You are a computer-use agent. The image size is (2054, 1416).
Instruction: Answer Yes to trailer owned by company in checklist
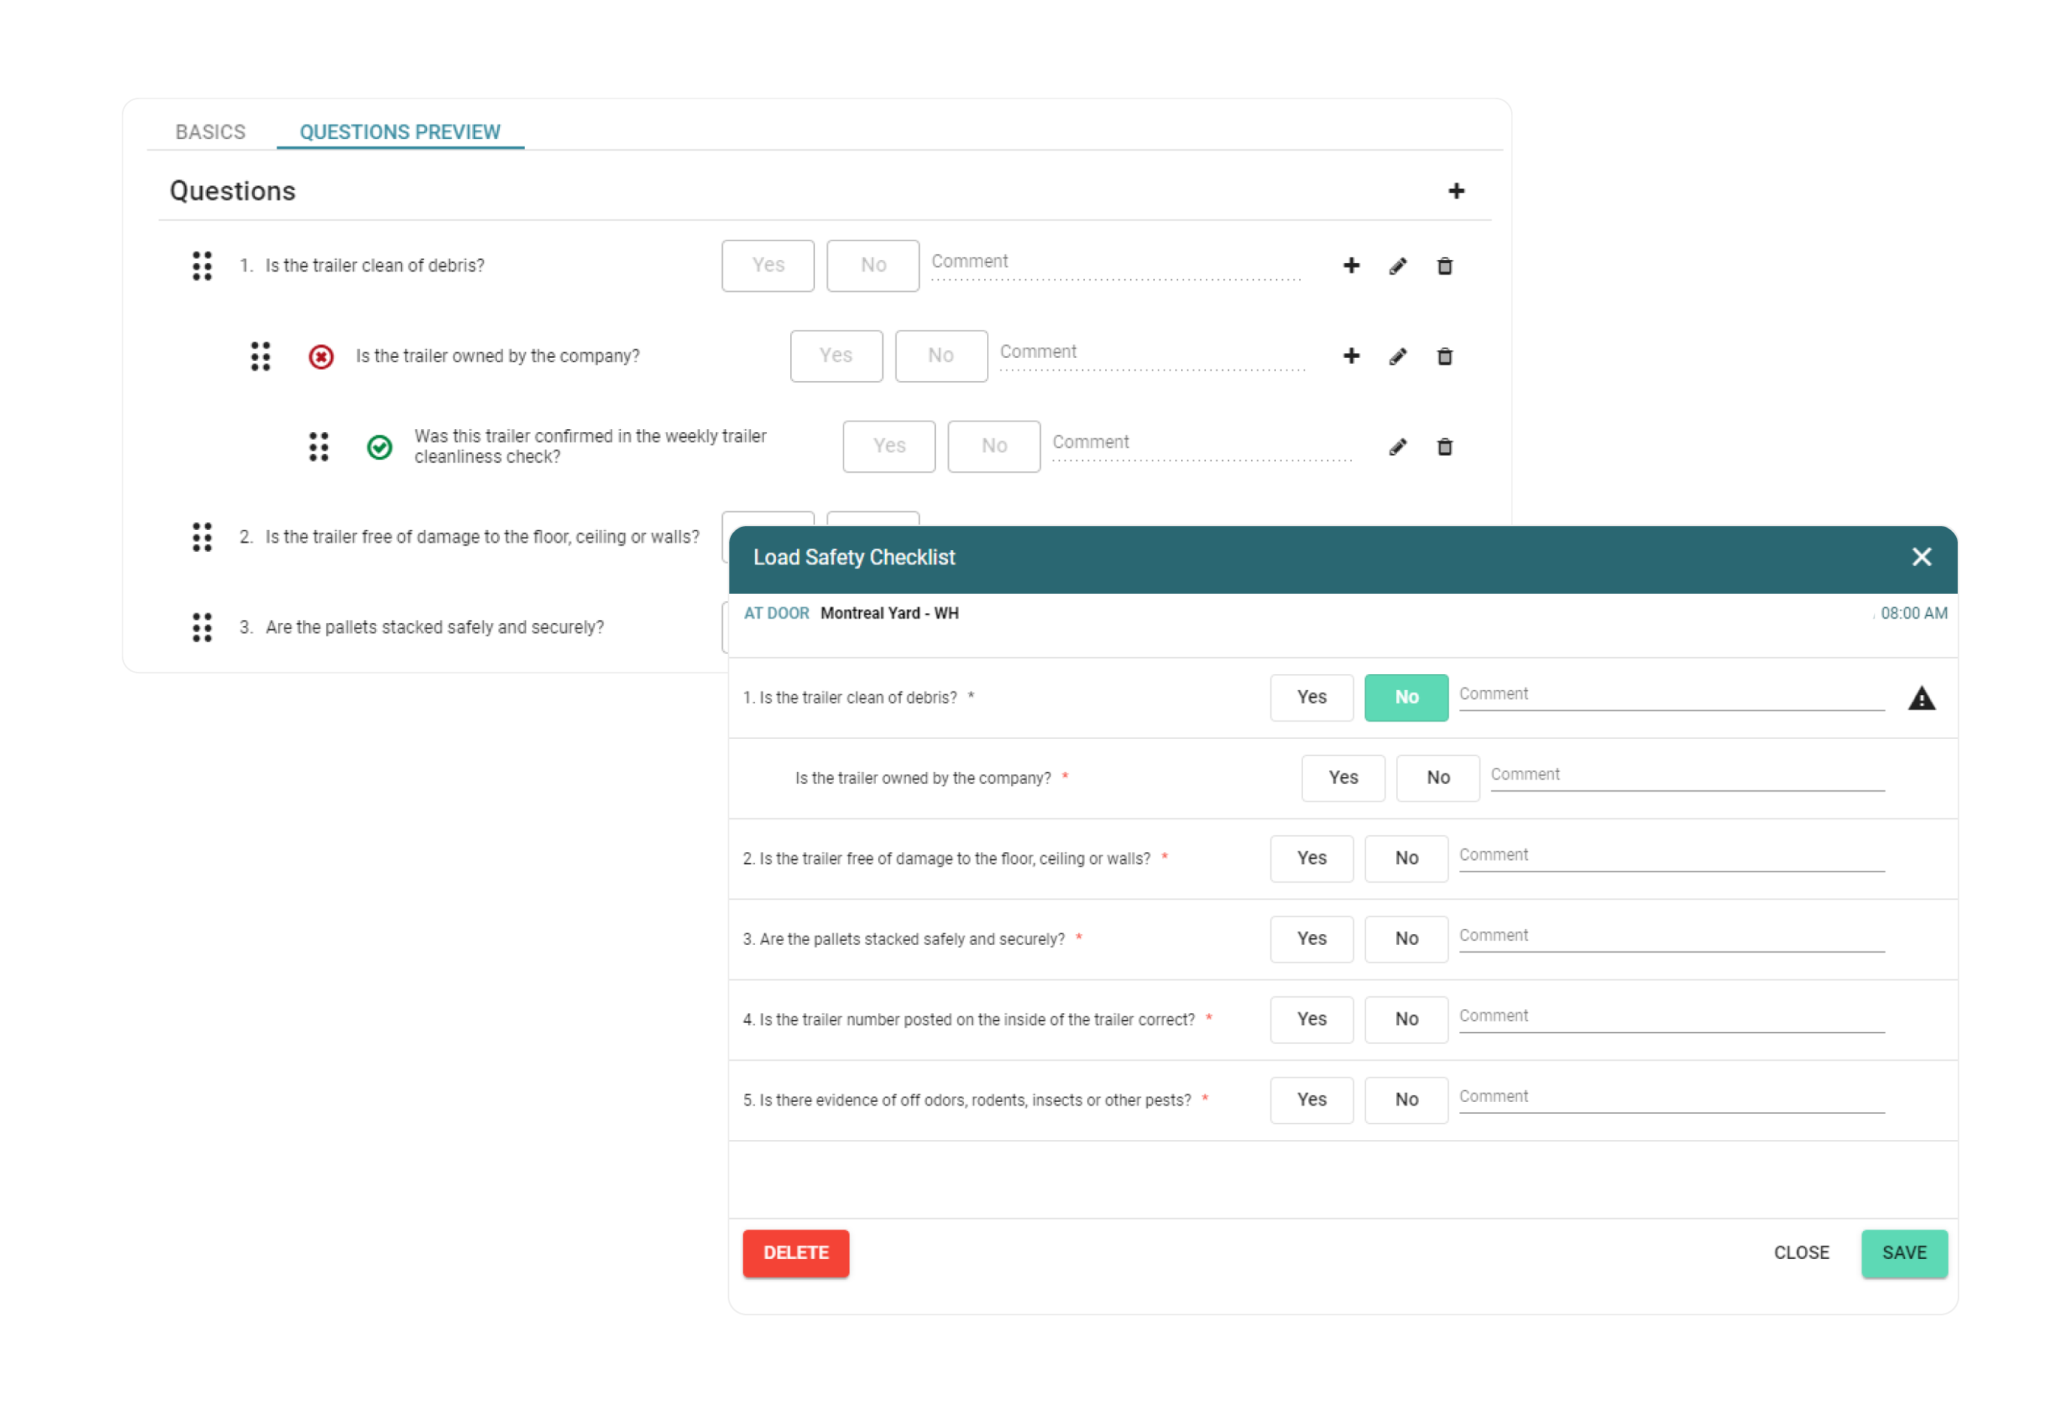[x=1344, y=778]
